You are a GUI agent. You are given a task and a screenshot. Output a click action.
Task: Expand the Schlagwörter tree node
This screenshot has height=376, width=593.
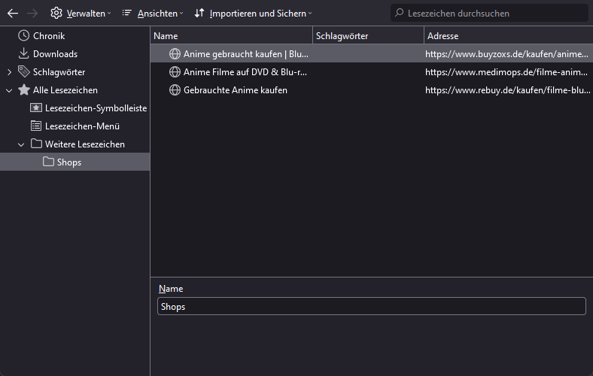[9, 72]
